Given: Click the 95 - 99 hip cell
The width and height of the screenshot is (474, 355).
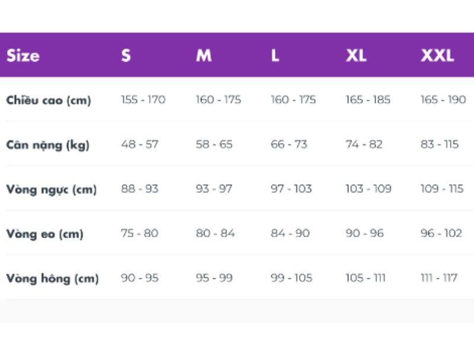Looking at the screenshot, I should 214,277.
